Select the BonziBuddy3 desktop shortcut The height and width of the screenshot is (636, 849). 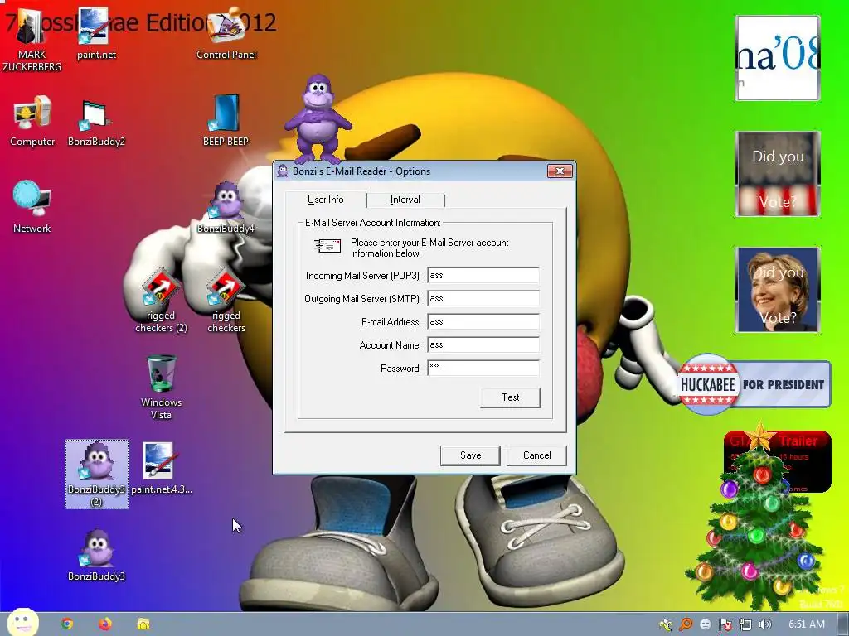tap(96, 556)
